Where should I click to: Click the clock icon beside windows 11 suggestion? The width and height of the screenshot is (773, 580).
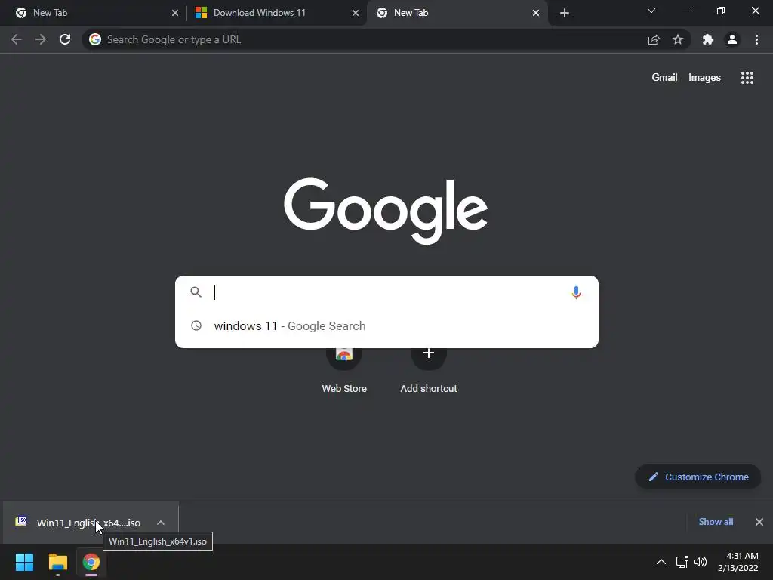[196, 325]
